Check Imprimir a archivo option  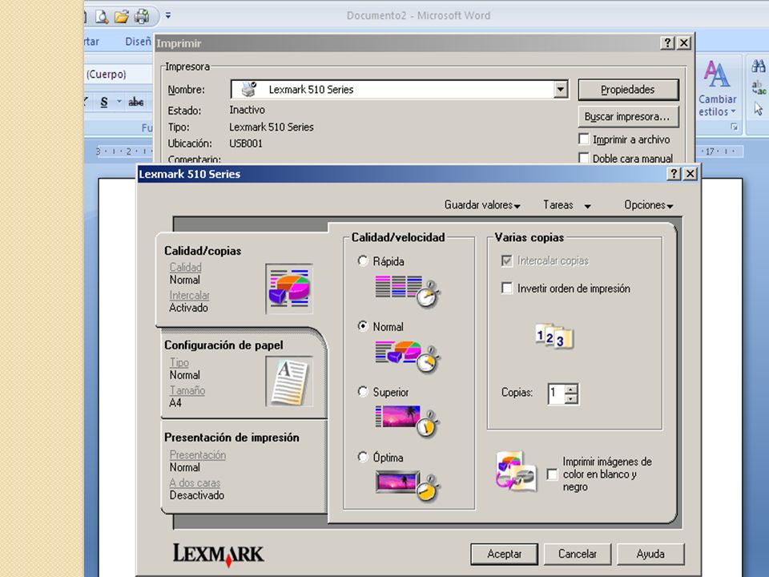point(584,139)
